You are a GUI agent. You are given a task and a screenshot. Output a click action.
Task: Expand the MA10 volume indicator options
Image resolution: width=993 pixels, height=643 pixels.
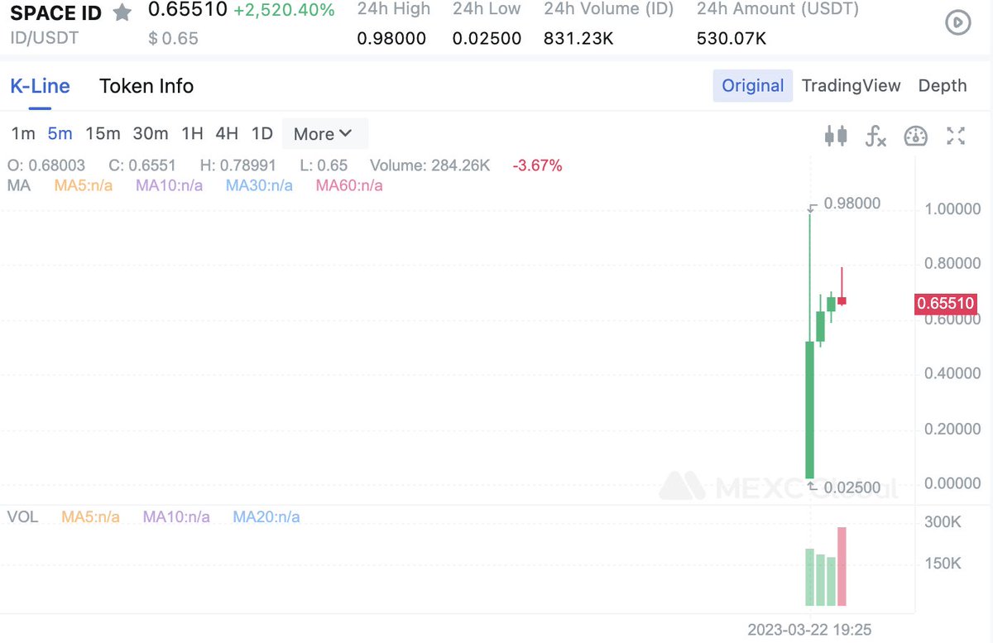[176, 516]
